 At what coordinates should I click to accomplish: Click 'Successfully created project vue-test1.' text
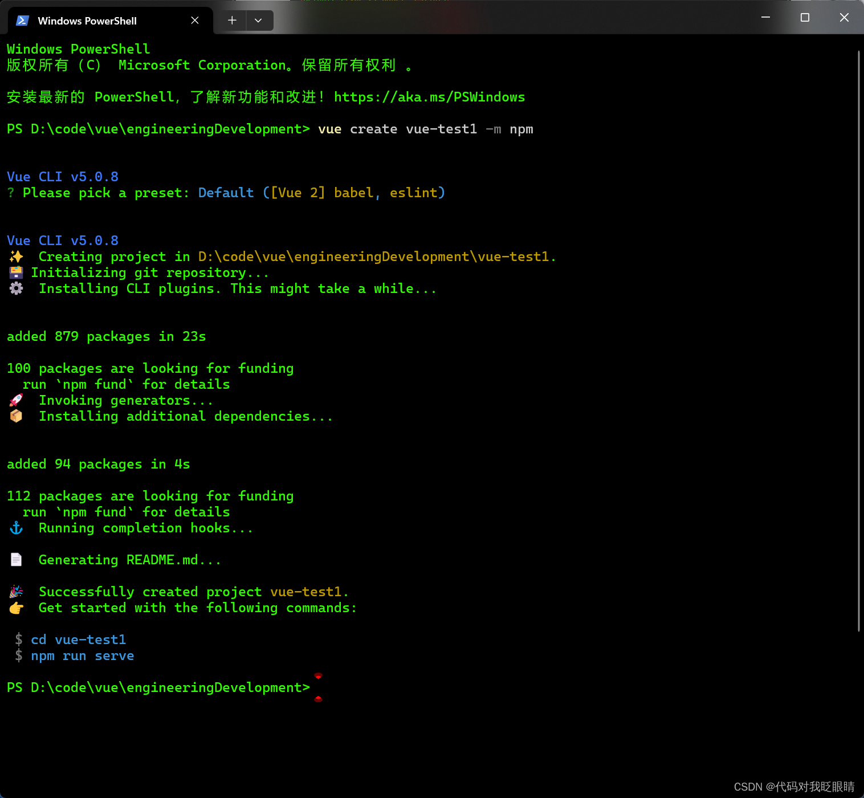click(194, 592)
